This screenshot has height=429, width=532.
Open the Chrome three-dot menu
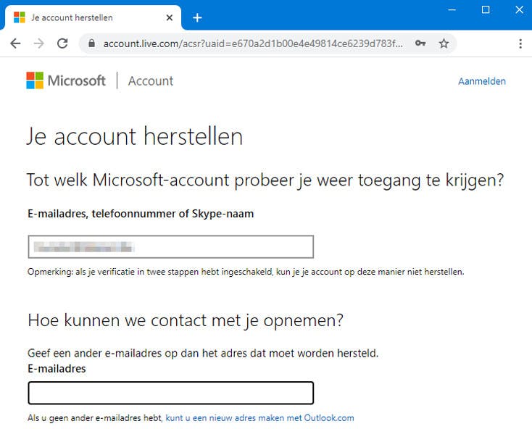pos(520,43)
